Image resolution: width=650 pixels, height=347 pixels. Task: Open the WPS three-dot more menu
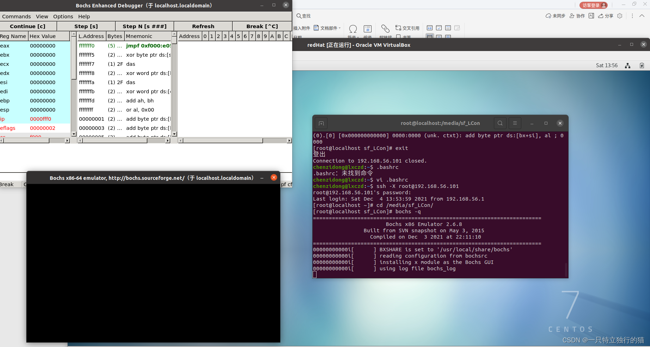(x=632, y=16)
